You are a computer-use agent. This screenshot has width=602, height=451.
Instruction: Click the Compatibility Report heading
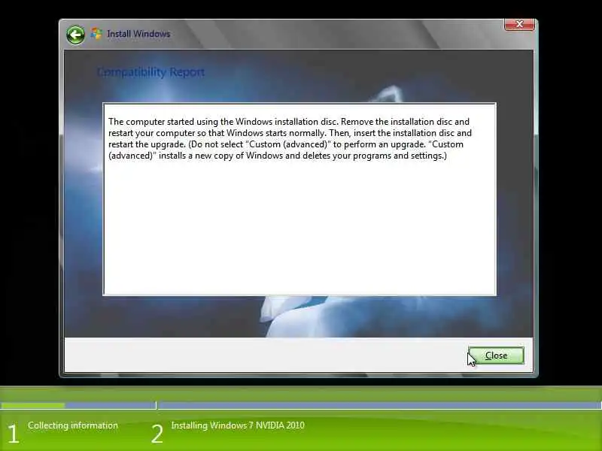[150, 72]
